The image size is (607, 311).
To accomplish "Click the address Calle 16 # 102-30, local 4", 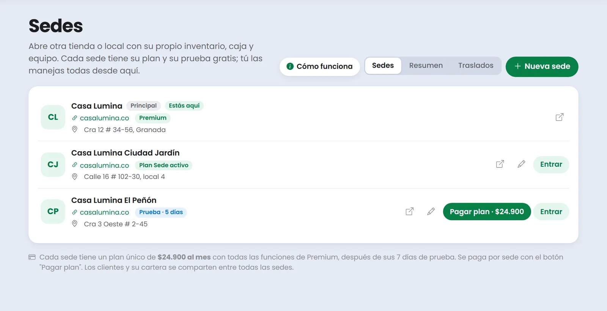I will coord(124,177).
